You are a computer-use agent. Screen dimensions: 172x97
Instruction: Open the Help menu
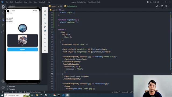(x=48, y=2)
